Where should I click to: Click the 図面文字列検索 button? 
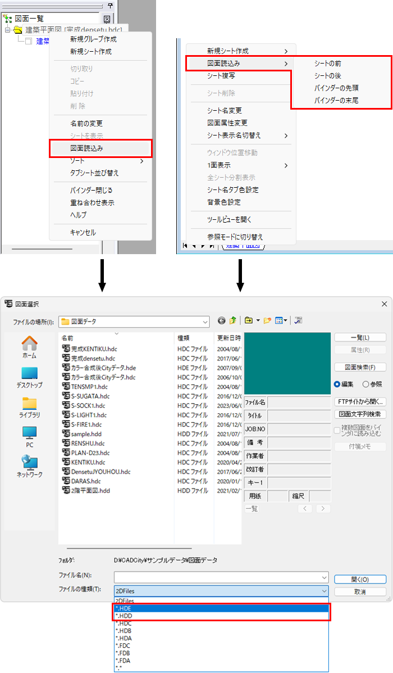click(360, 414)
